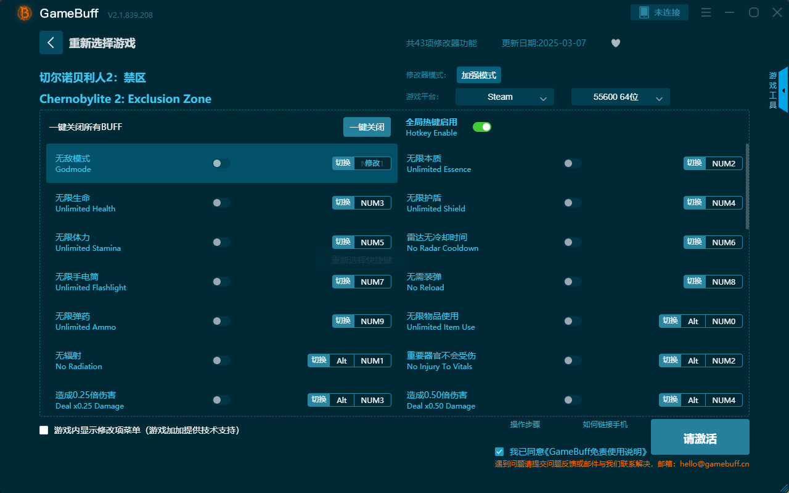Open the hamburger menu
This screenshot has height=493, width=789.
click(x=706, y=12)
